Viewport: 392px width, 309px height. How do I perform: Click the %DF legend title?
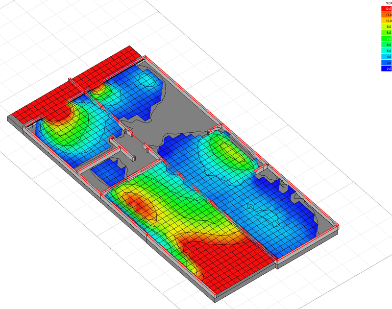389,3
